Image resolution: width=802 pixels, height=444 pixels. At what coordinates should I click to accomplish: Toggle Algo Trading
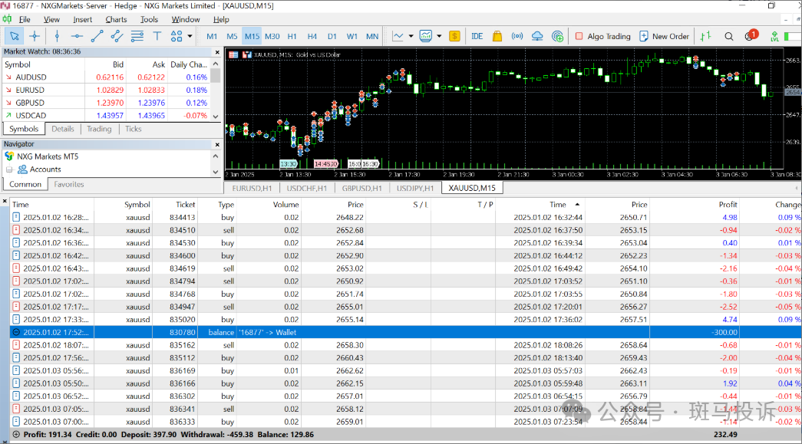point(602,36)
